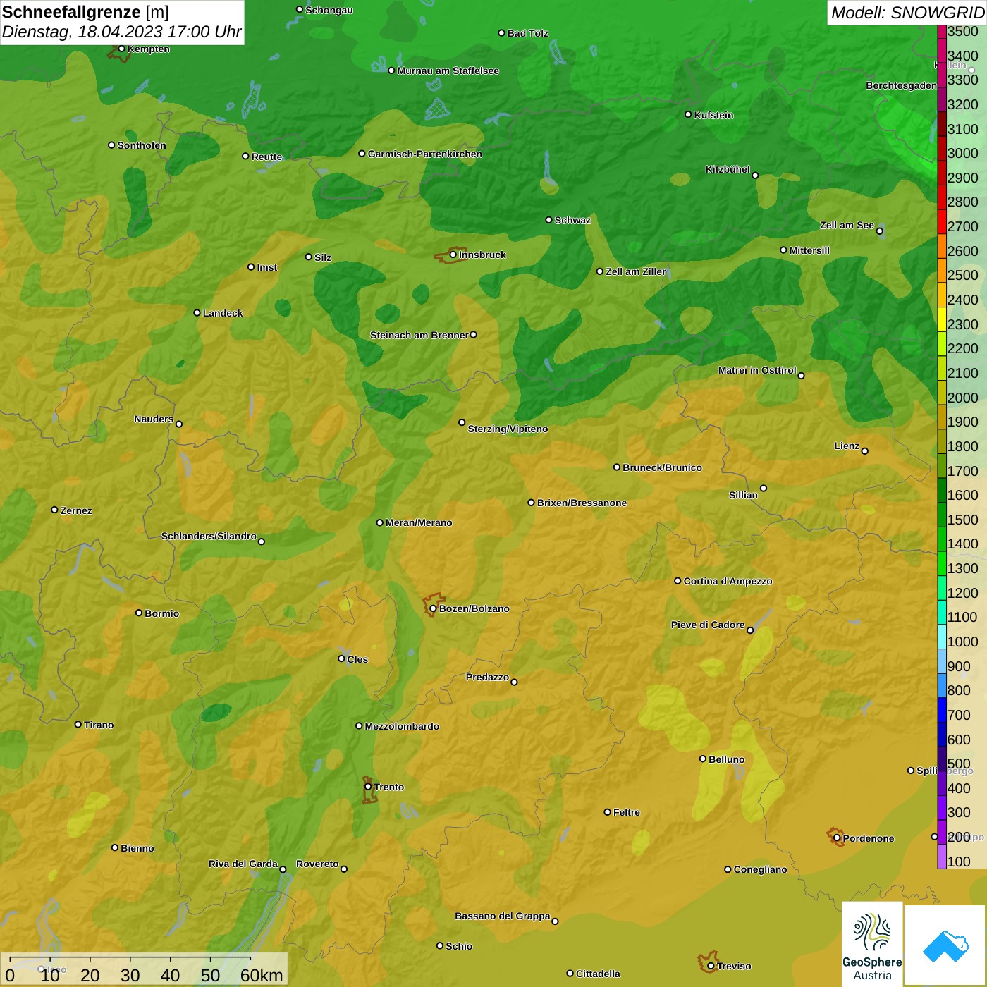Click the GeoSphere Austria logo
987x987 pixels.
point(872,943)
